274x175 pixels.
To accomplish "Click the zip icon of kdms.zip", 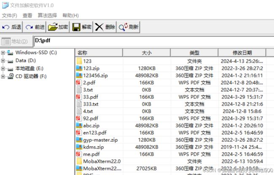I will click(x=79, y=147).
